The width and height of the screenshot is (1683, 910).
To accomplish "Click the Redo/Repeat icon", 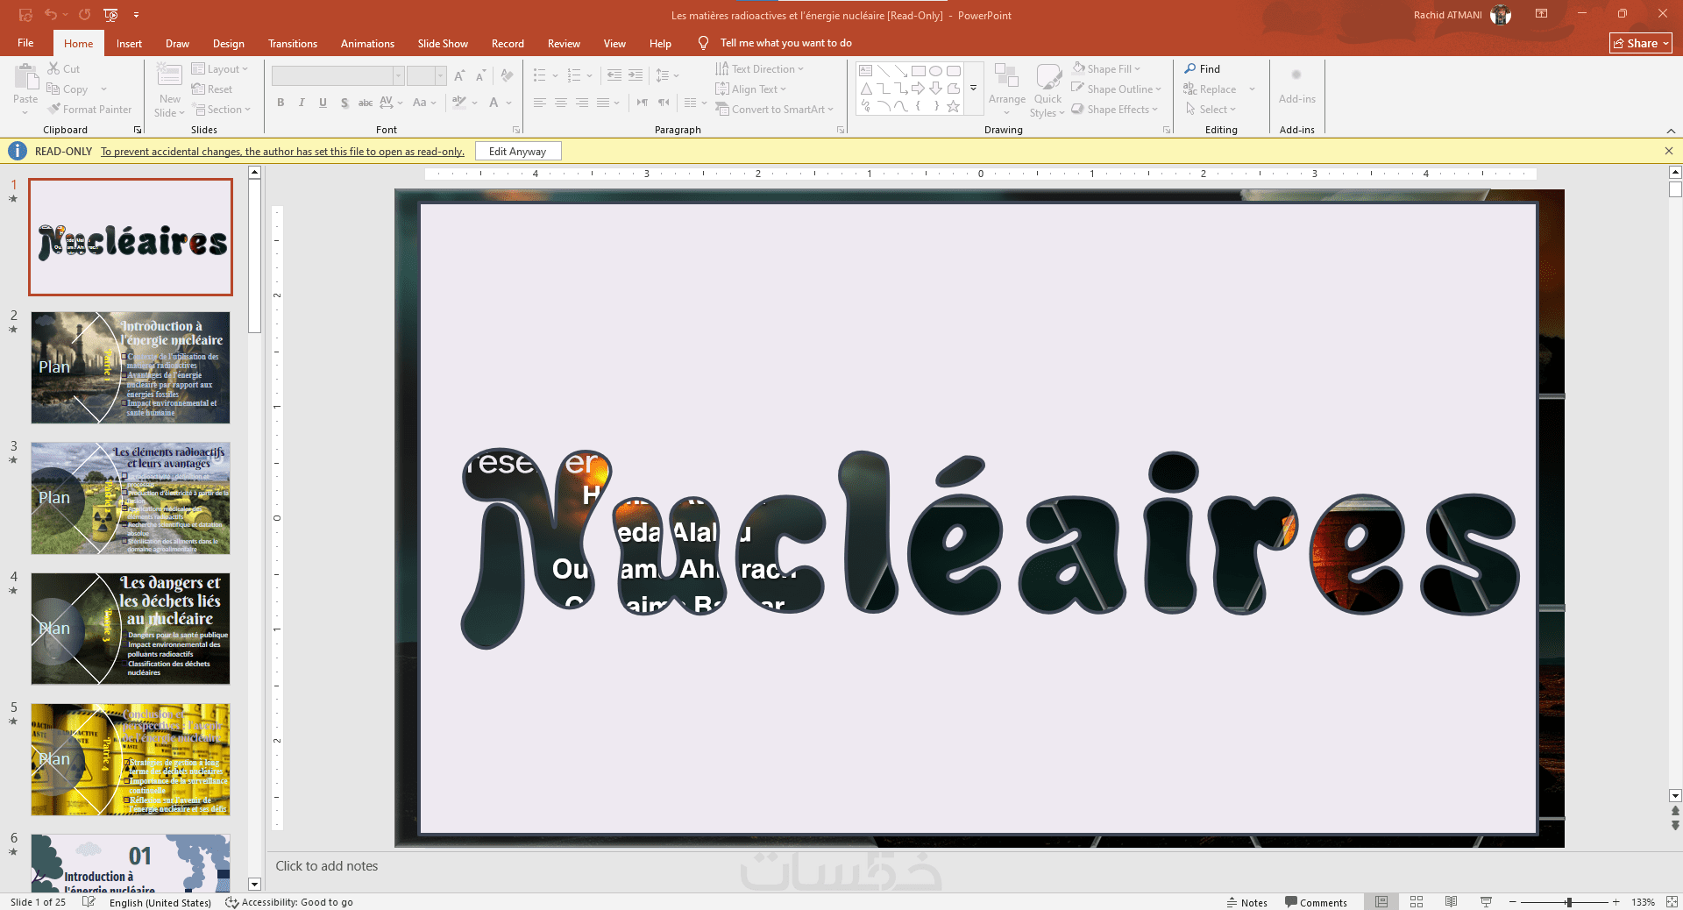I will 84,15.
